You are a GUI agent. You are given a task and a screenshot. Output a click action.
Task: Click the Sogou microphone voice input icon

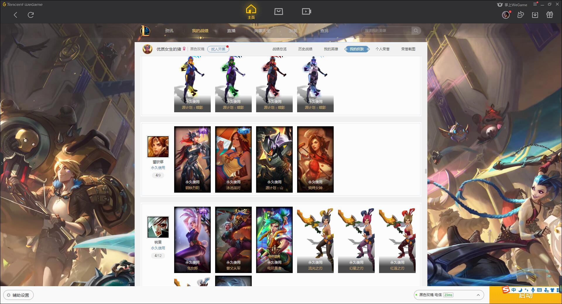533,290
